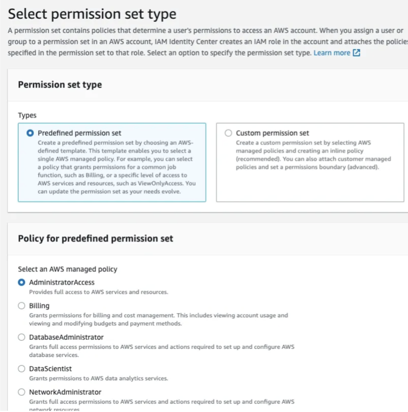408x412 pixels.
Task: Select the Billing policy radio button
Action: 21,306
